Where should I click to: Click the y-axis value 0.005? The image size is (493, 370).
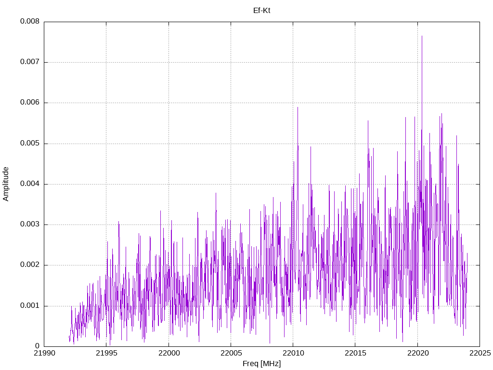(30, 143)
